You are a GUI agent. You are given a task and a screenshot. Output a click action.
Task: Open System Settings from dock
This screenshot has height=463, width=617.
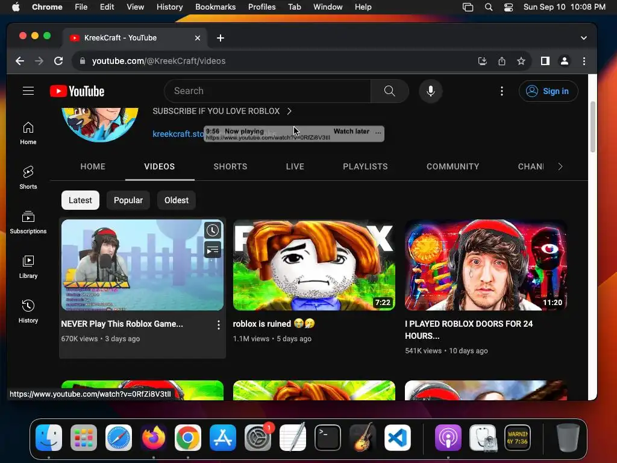tap(258, 438)
